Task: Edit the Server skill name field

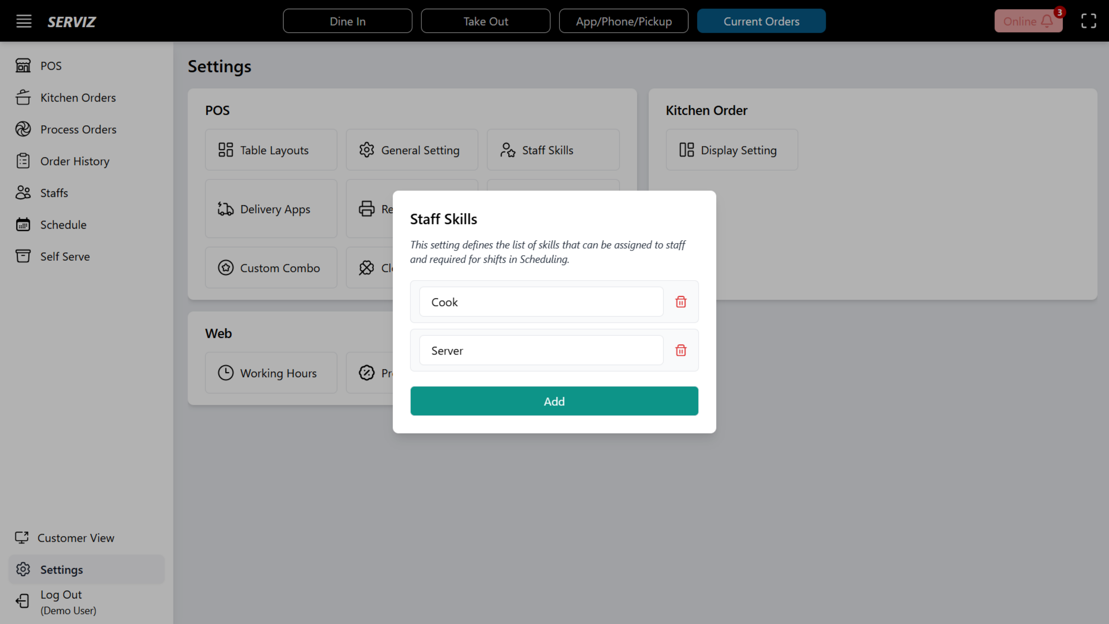Action: (x=541, y=350)
